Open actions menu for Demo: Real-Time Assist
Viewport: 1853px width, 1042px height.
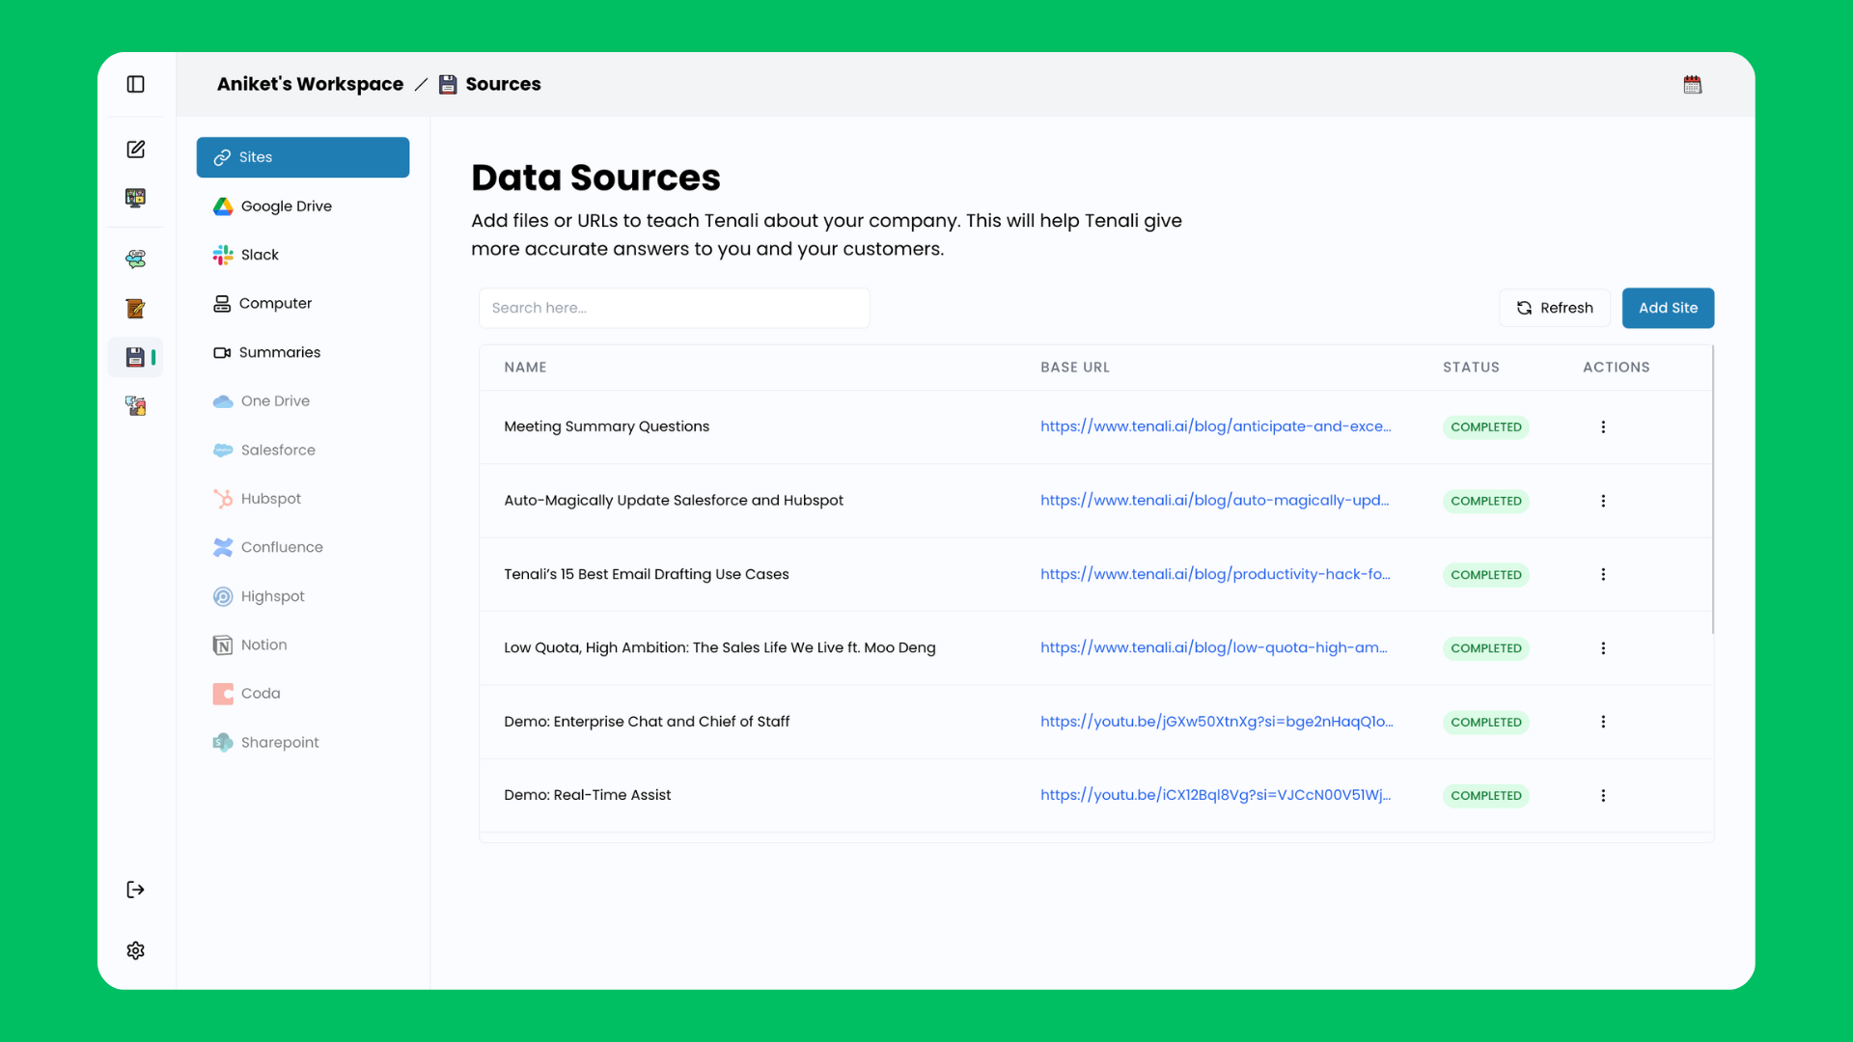pos(1603,795)
